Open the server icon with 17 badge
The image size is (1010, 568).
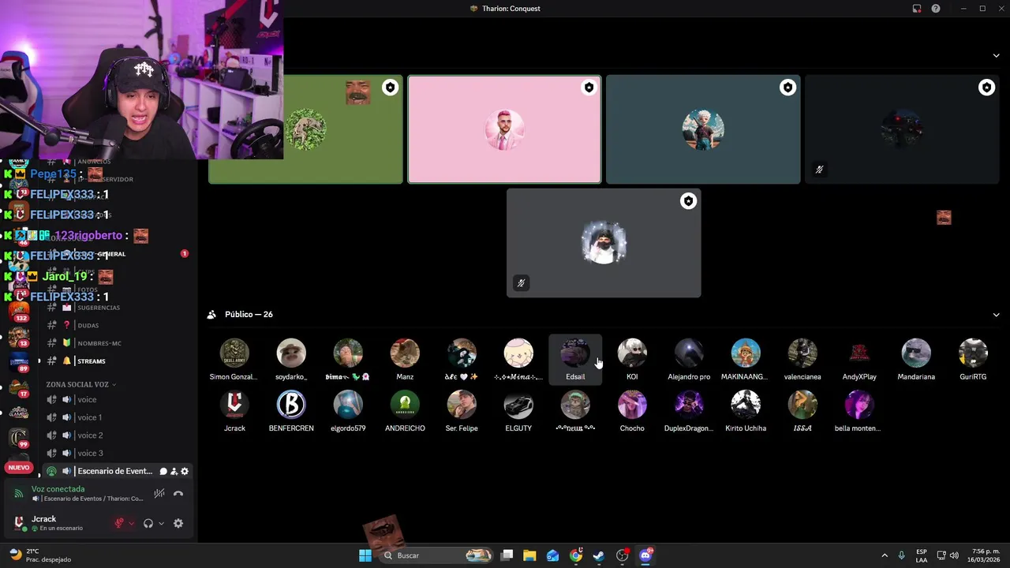[x=19, y=387]
